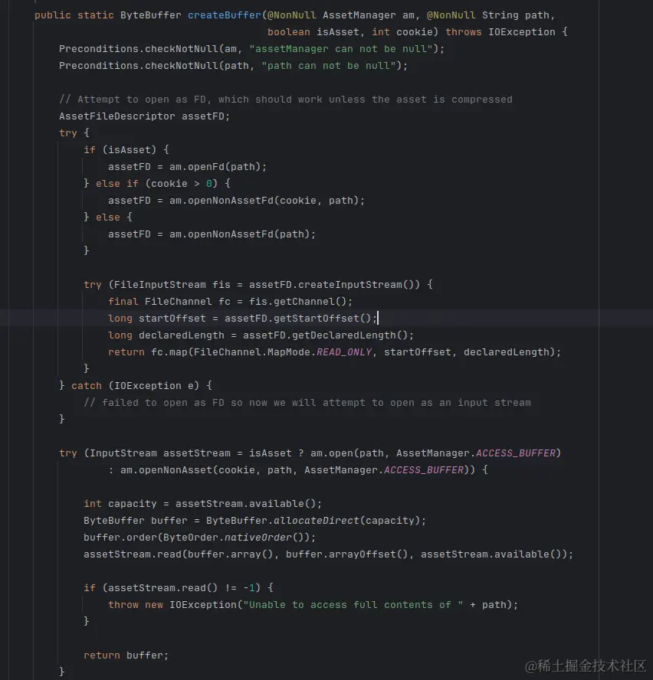Click the buffer.order(ByteOrder.nativeOrder()) line
653x680 pixels.
click(x=200, y=538)
